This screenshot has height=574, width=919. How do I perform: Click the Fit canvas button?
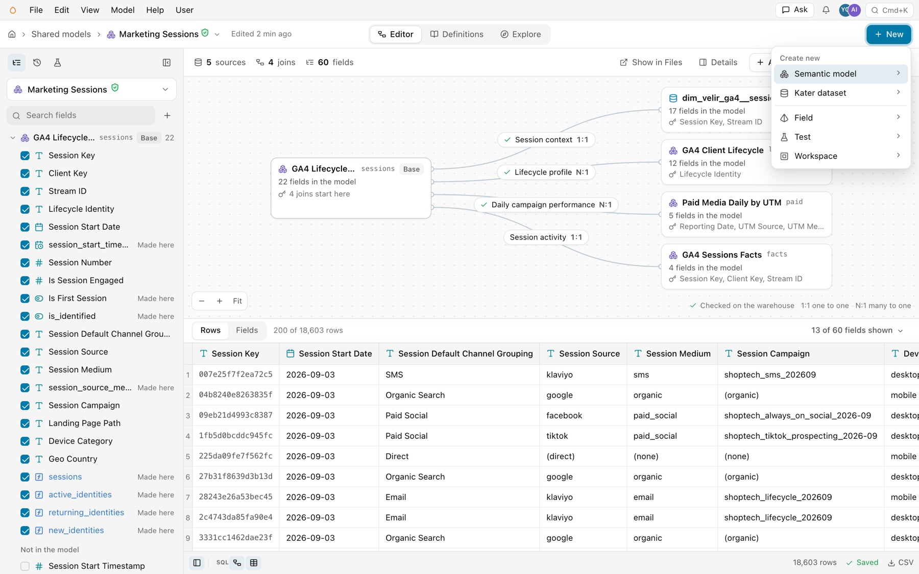(237, 301)
